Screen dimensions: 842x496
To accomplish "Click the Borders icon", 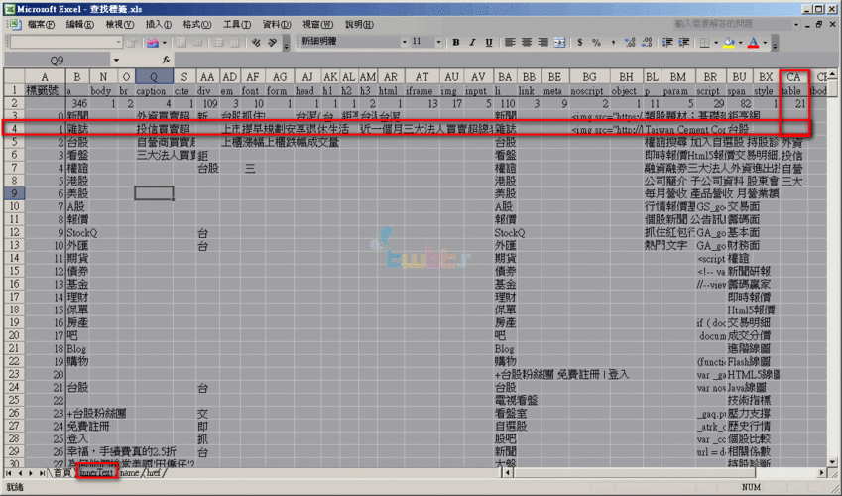I will pyautogui.click(x=704, y=42).
